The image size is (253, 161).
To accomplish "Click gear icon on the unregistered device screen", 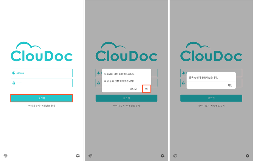I will [163, 156].
